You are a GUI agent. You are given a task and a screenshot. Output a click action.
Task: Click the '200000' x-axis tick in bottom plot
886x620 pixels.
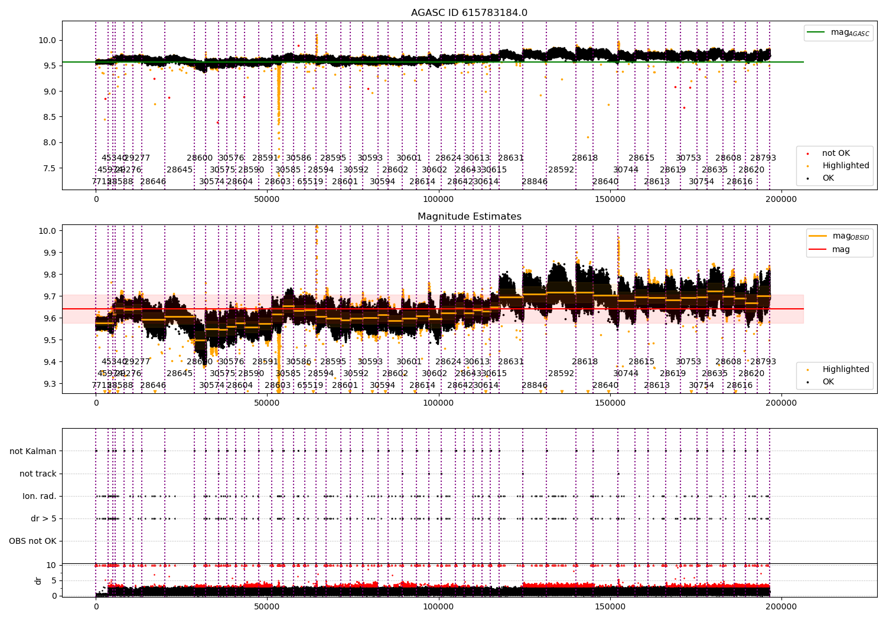click(x=781, y=606)
